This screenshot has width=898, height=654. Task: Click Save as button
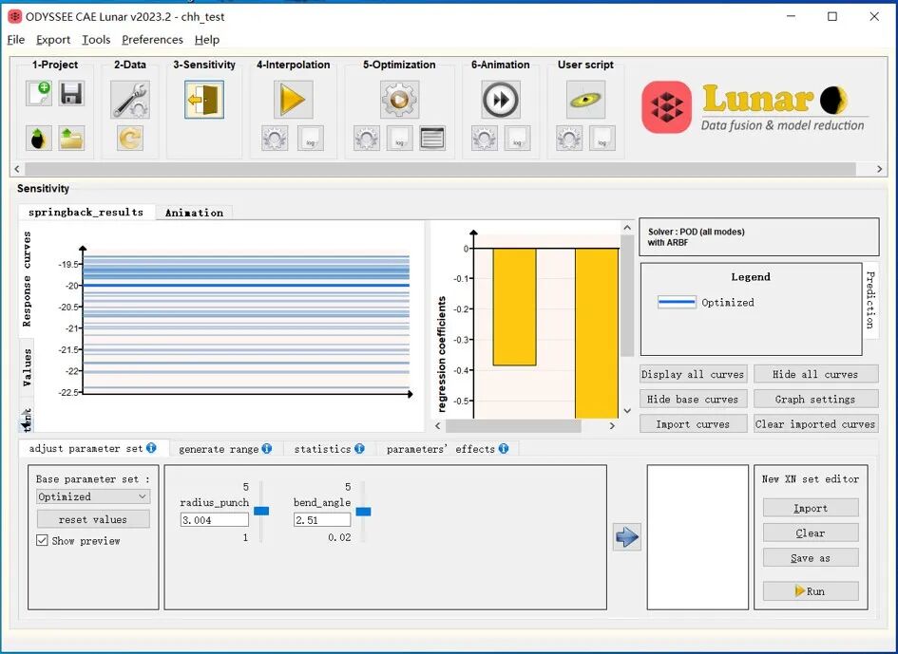tap(811, 558)
